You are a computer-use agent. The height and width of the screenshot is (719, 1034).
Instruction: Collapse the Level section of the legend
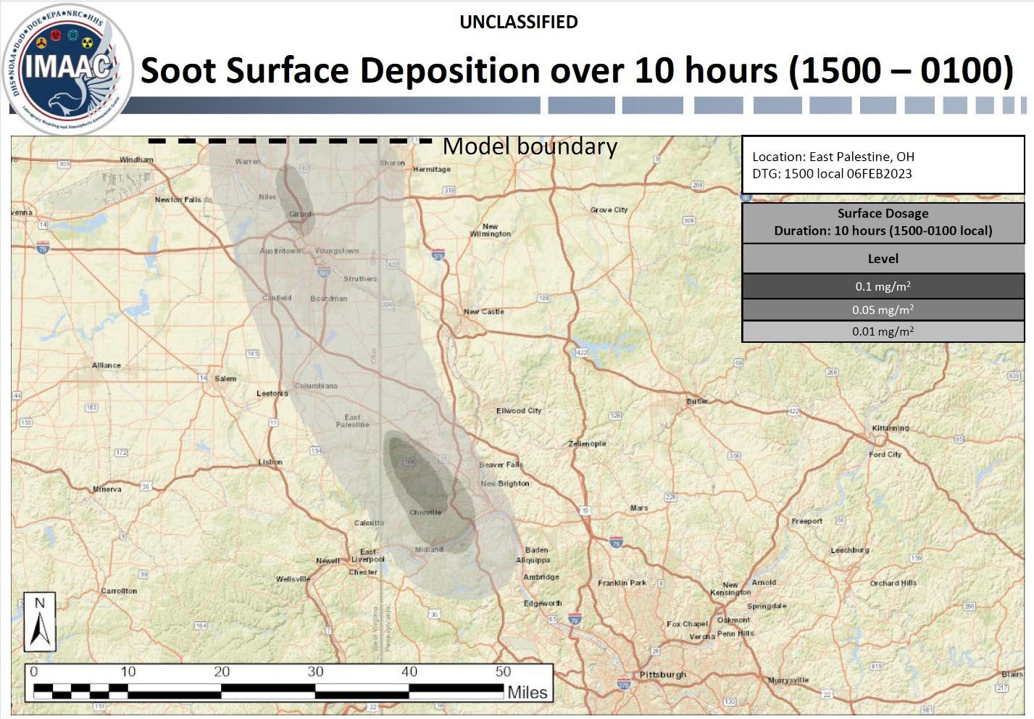[x=882, y=258]
